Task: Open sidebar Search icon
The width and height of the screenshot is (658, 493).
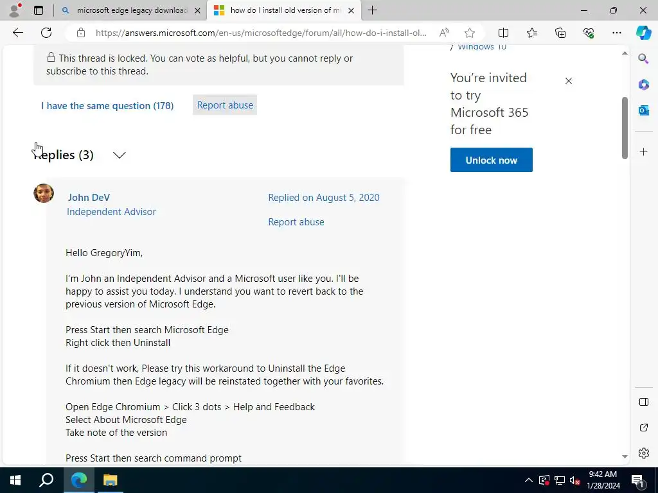Action: coord(643,58)
